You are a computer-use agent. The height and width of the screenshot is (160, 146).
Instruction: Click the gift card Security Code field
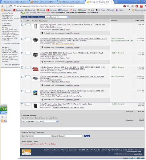point(74,136)
